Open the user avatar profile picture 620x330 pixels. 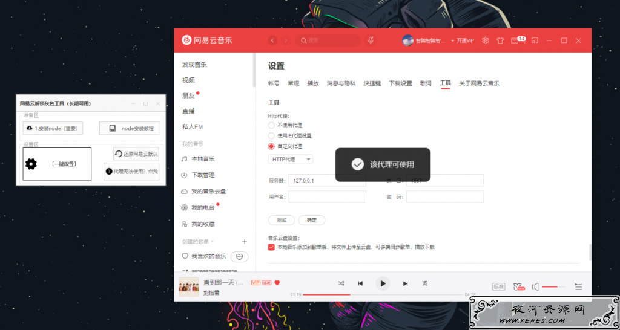(407, 40)
